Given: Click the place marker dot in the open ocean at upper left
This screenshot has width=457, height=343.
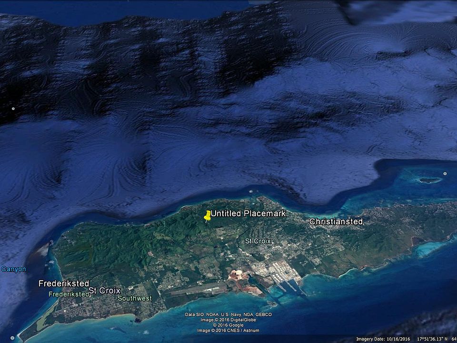Looking at the screenshot, I should [13, 109].
